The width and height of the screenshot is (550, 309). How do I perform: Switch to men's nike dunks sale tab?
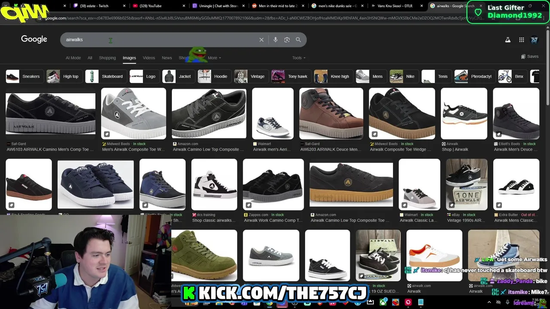pos(337,6)
